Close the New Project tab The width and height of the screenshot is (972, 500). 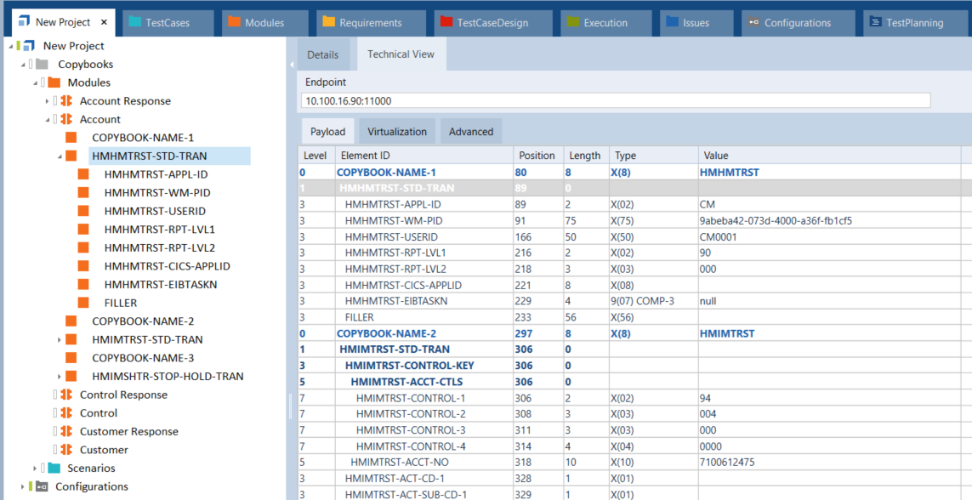[x=105, y=23]
